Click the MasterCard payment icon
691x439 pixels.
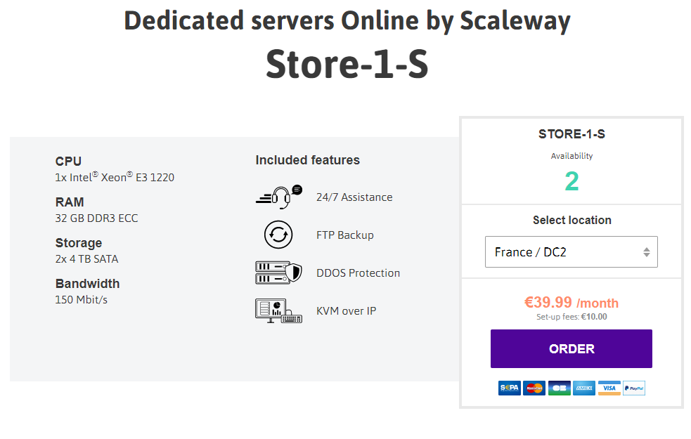[534, 388]
